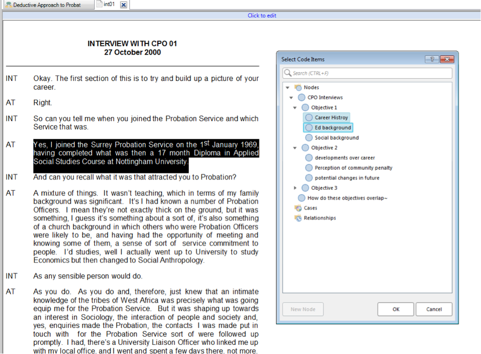
Task: Click the Nodes folder icon
Action: pos(298,87)
